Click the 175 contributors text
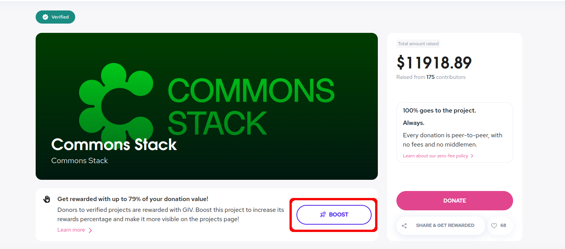Viewport: 565px width, 249px height. click(446, 77)
